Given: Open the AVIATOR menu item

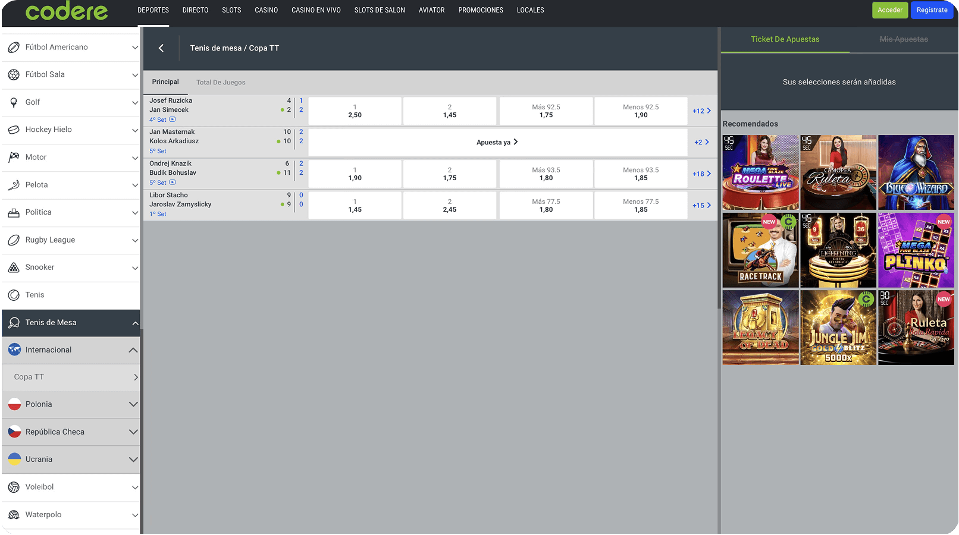Looking at the screenshot, I should click(432, 10).
